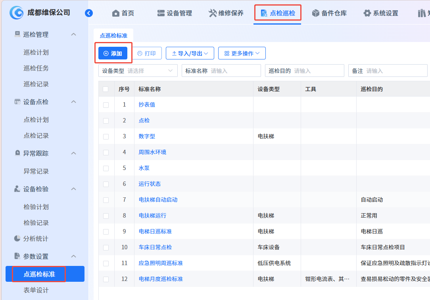
Task: Click the partially visible books icon
Action: (422, 13)
